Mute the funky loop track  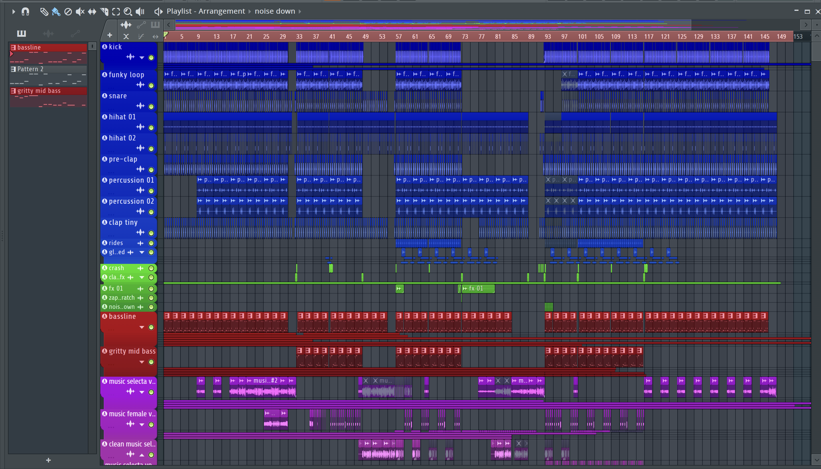[151, 85]
